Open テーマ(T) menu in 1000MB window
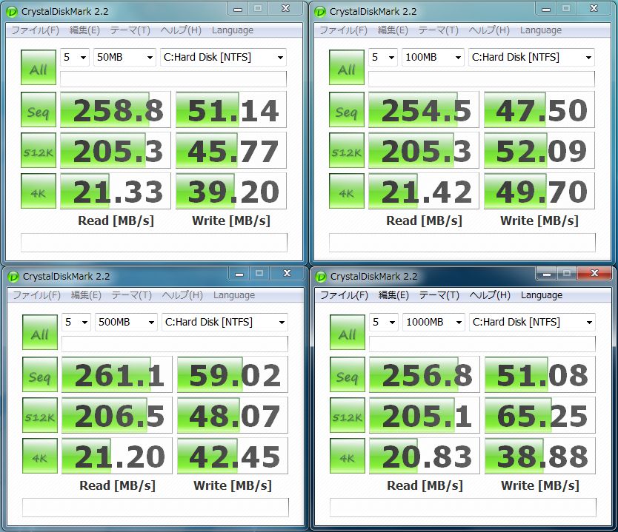The image size is (618, 532). (439, 295)
